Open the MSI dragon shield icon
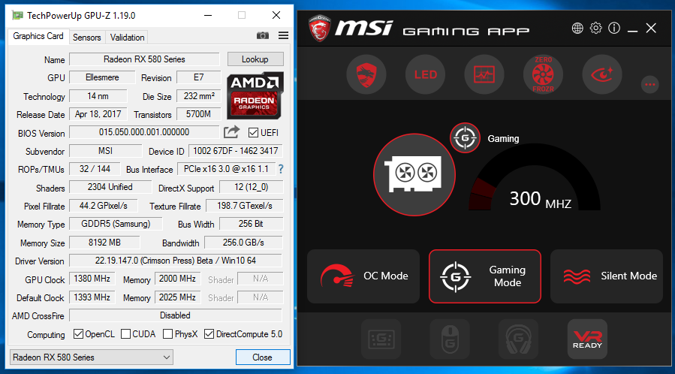The width and height of the screenshot is (675, 374). 366,74
